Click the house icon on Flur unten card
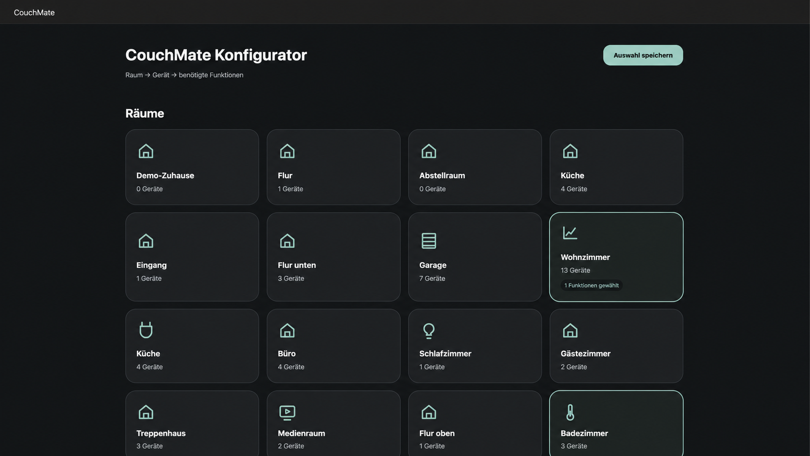This screenshot has height=456, width=810. [287, 241]
